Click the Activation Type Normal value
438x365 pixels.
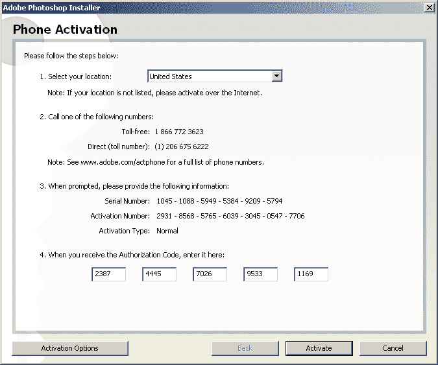[167, 231]
